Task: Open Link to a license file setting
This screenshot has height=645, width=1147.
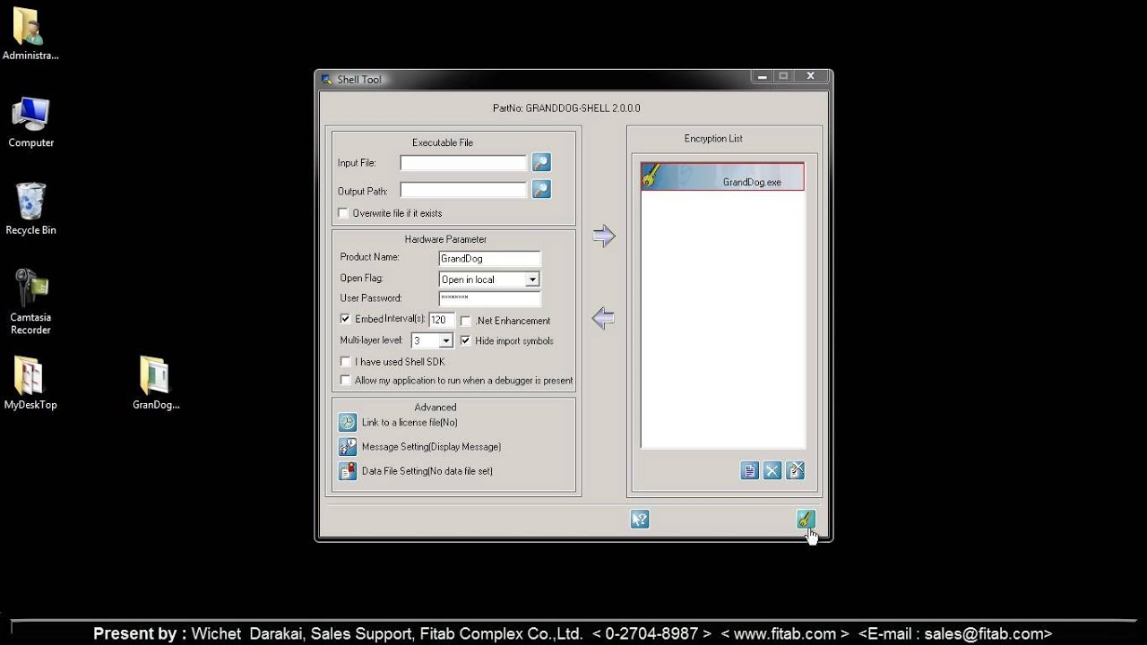Action: pyautogui.click(x=348, y=422)
